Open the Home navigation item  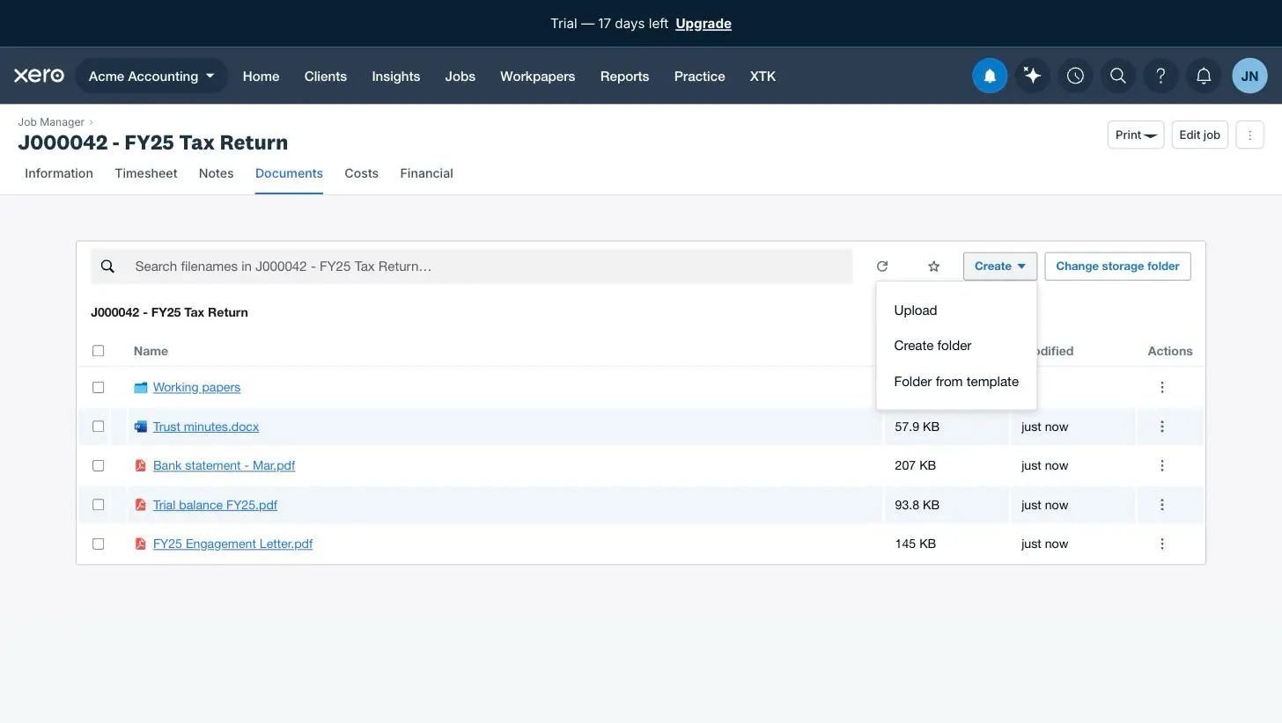tap(261, 77)
